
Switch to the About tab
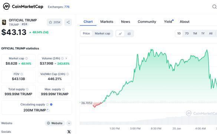point(184,22)
